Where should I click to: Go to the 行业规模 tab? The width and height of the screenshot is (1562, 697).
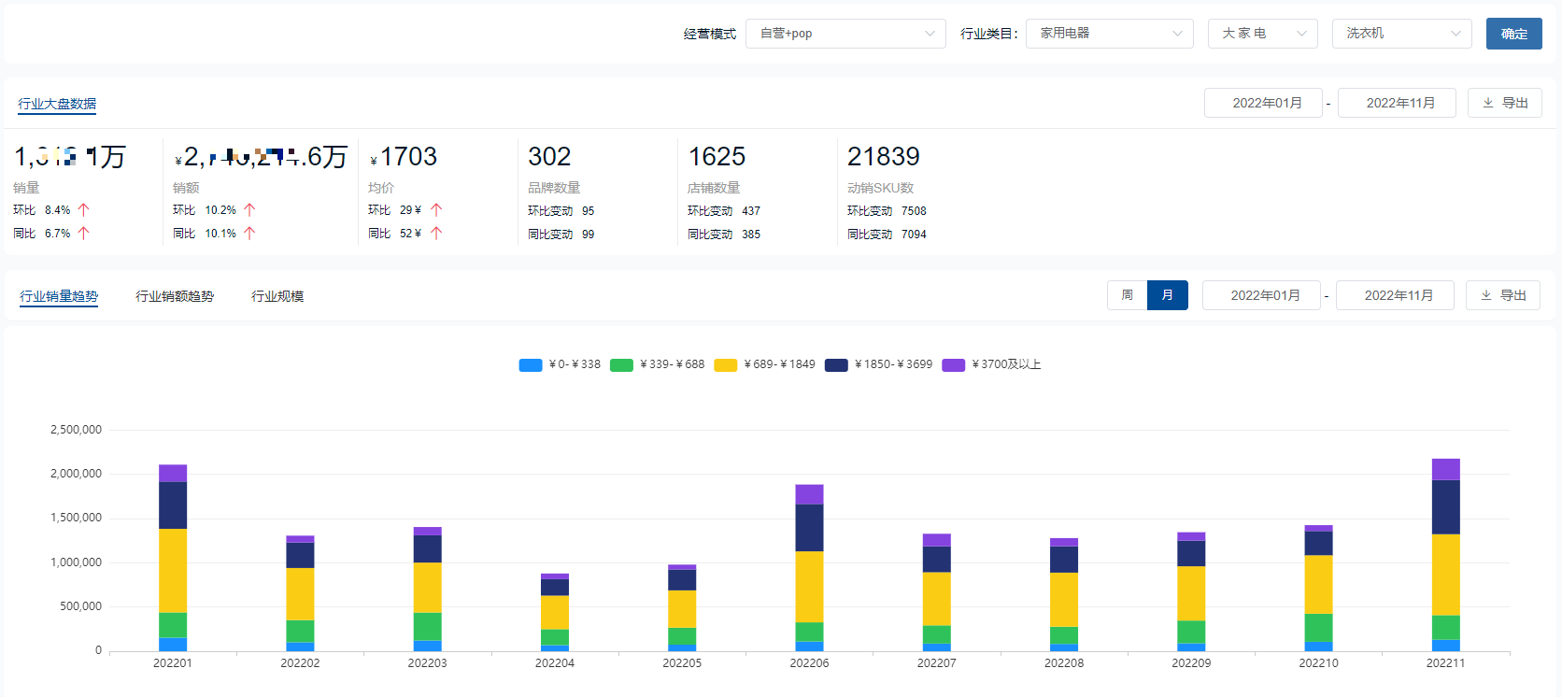pyautogui.click(x=277, y=296)
